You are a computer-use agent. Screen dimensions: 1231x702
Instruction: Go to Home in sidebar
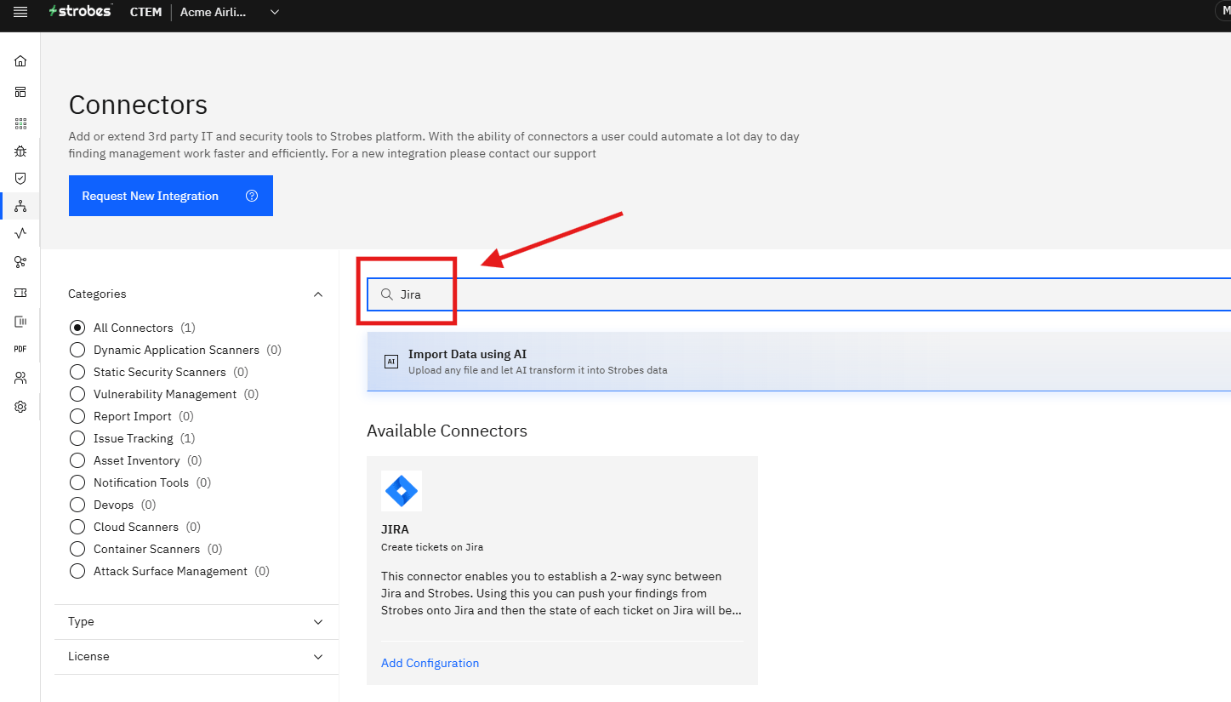(x=20, y=61)
